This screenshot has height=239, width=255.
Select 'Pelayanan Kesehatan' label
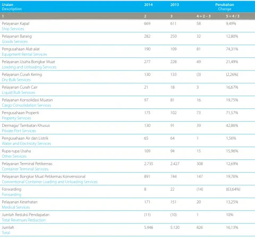pos(20,202)
